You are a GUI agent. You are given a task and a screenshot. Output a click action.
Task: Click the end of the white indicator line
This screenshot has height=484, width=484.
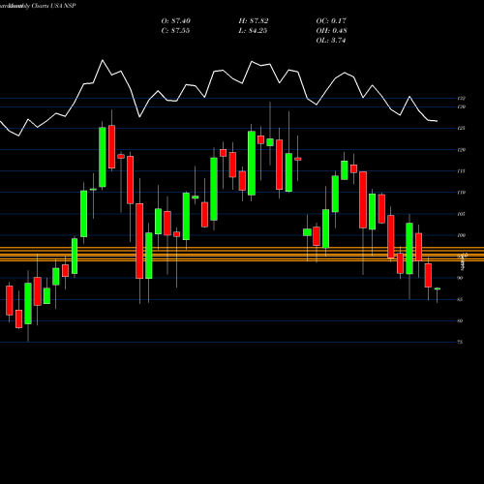tap(437, 121)
